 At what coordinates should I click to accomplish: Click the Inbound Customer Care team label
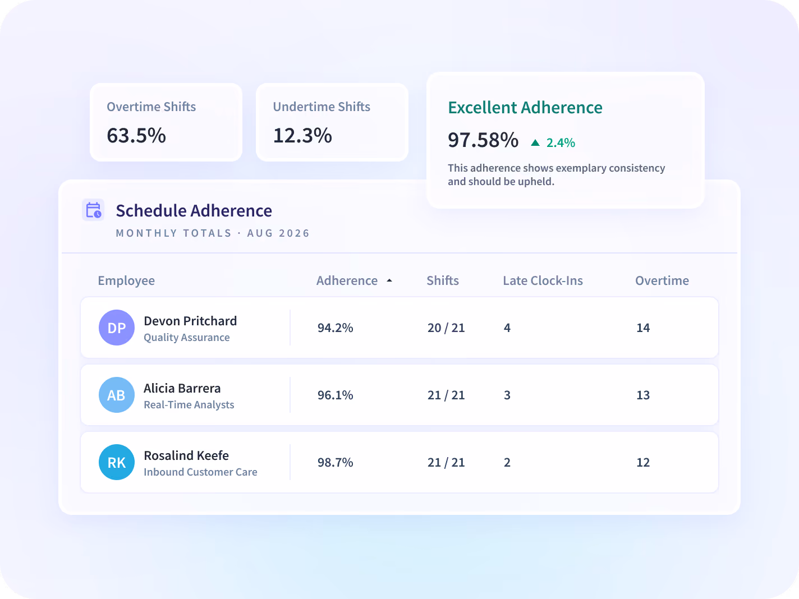pos(200,472)
